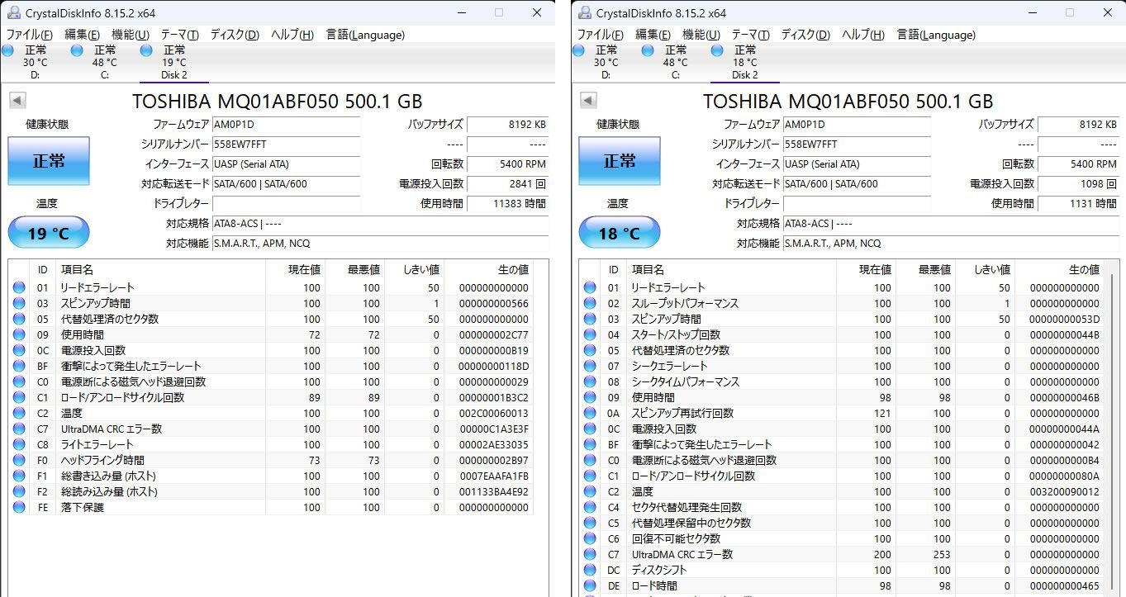
Task: Click the 正常 health status badge in right window
Action: pos(619,160)
